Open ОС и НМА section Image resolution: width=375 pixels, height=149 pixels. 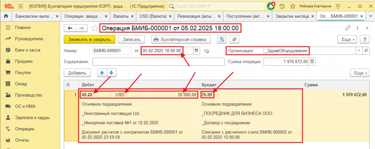[x=25, y=106]
